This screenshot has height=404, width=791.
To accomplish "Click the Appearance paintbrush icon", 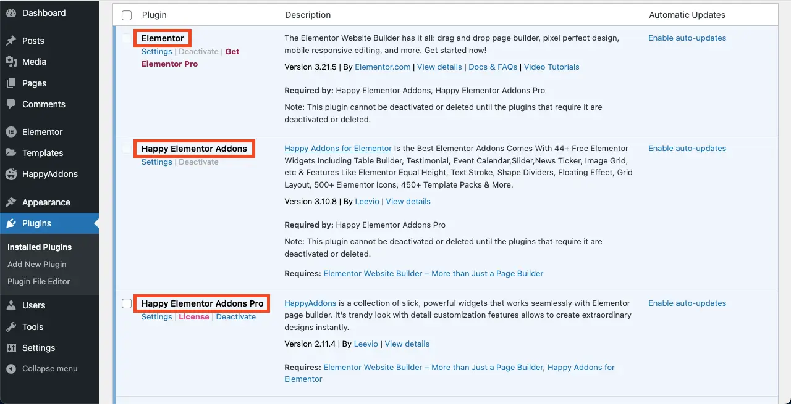I will pyautogui.click(x=11, y=202).
